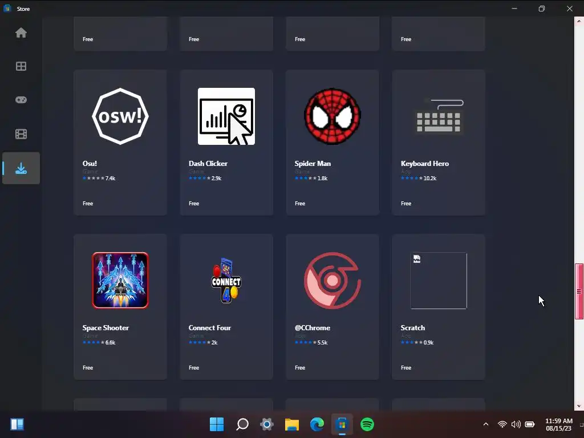Open the Gaming controller section
The image size is (584, 438).
pyautogui.click(x=21, y=100)
